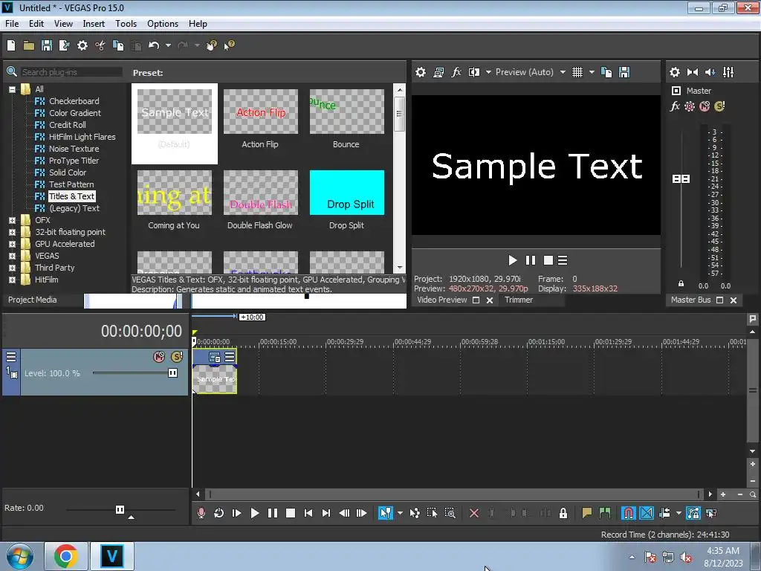Click Downmix Output icon in Master Bus
The height and width of the screenshot is (571, 761).
click(x=693, y=72)
